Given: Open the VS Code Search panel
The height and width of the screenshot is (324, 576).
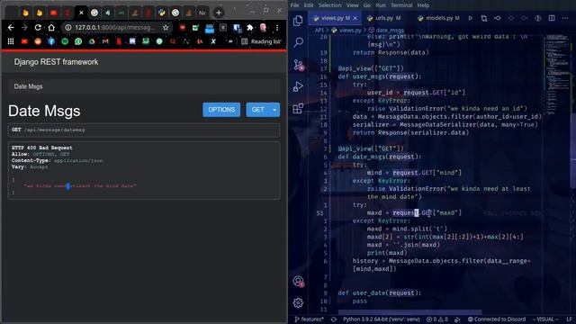Looking at the screenshot, I should 298,42.
